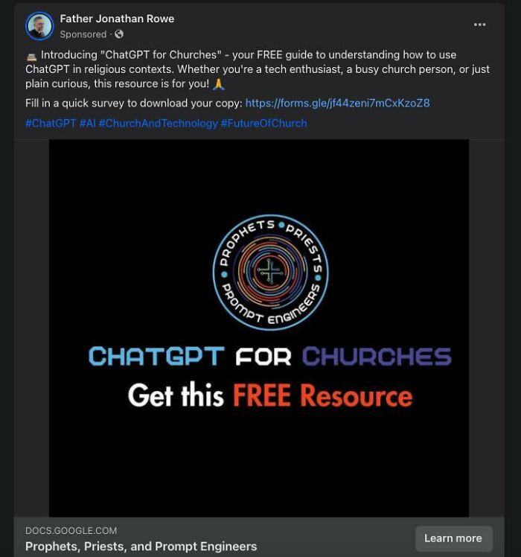
Task: Open the #AI hashtag
Action: pyautogui.click(x=87, y=124)
